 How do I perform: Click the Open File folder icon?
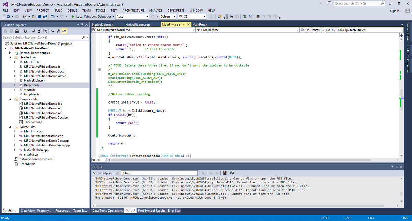pos(33,16)
